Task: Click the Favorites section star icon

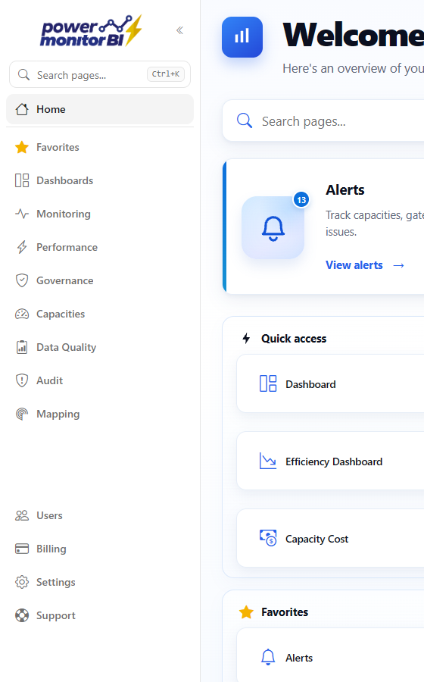Action: point(246,612)
